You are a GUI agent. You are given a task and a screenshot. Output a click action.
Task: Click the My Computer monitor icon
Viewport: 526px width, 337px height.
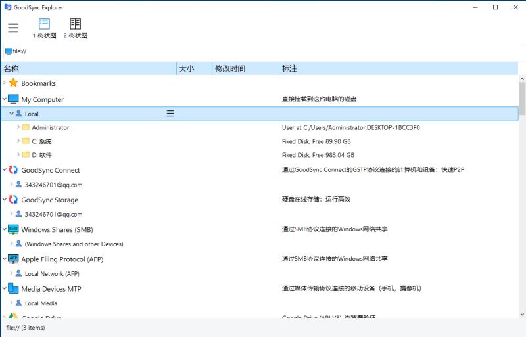pos(13,99)
